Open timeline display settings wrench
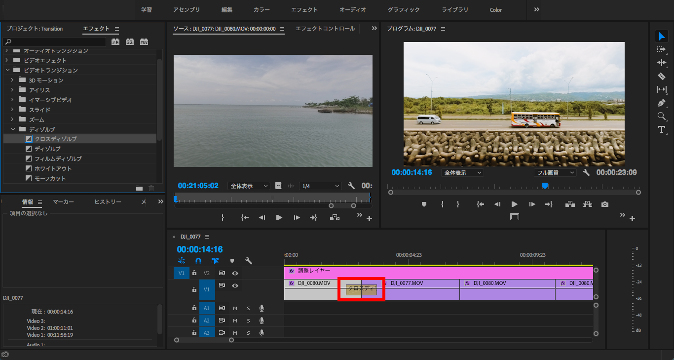 (249, 261)
